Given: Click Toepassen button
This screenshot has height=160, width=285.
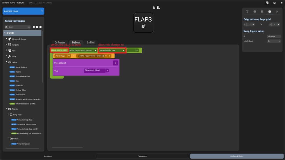Looking at the screenshot, I should [142, 156].
